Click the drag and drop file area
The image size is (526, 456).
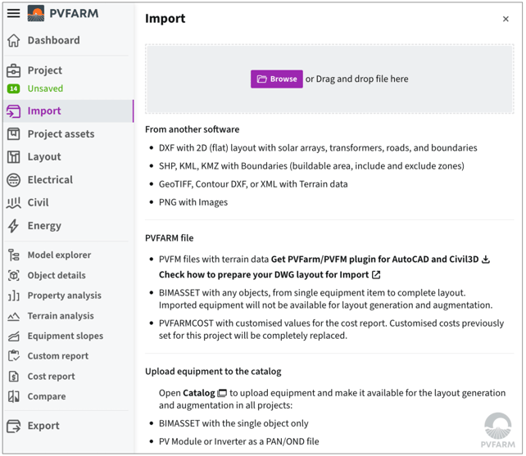(329, 79)
